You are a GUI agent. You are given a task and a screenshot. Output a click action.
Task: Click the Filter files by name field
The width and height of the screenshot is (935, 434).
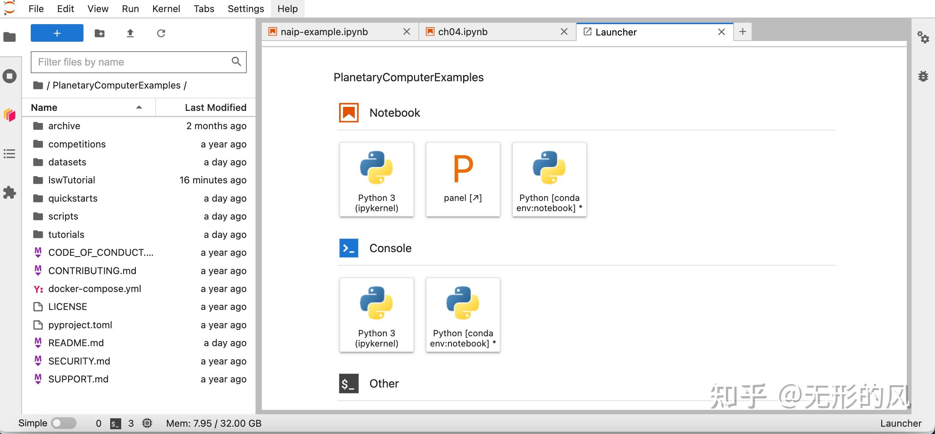[132, 62]
